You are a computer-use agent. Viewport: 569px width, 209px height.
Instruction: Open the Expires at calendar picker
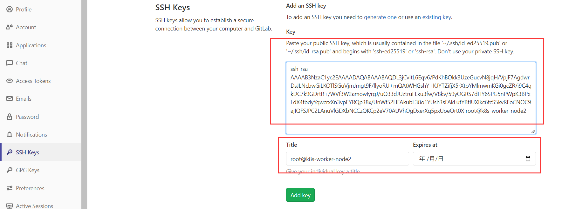[x=528, y=159]
